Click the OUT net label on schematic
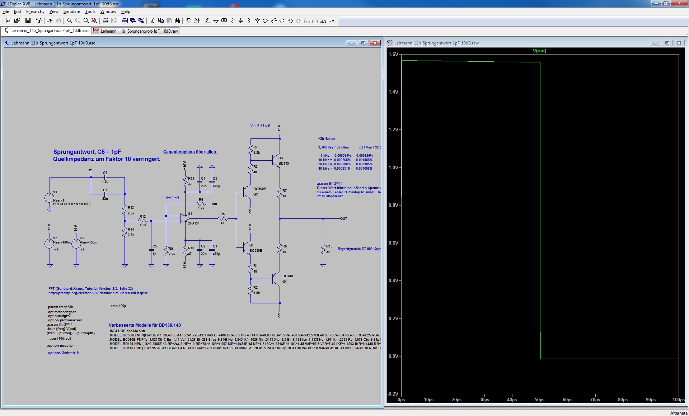689x416 pixels. (343, 219)
